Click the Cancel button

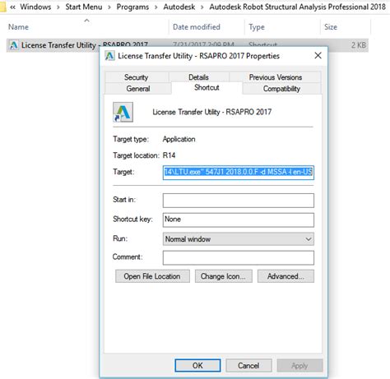(248, 365)
